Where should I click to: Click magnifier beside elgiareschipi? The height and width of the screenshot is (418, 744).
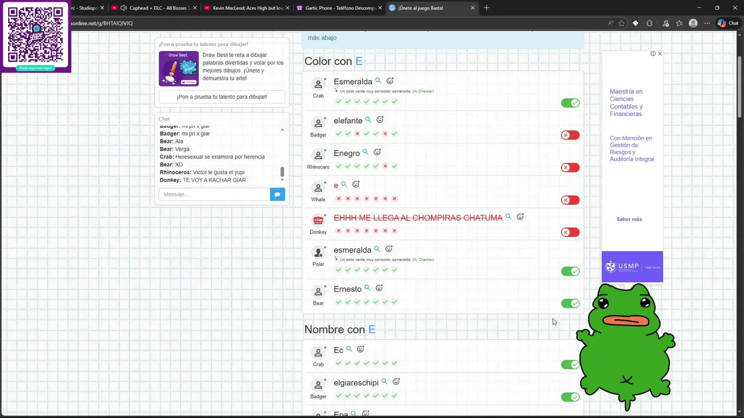384,382
